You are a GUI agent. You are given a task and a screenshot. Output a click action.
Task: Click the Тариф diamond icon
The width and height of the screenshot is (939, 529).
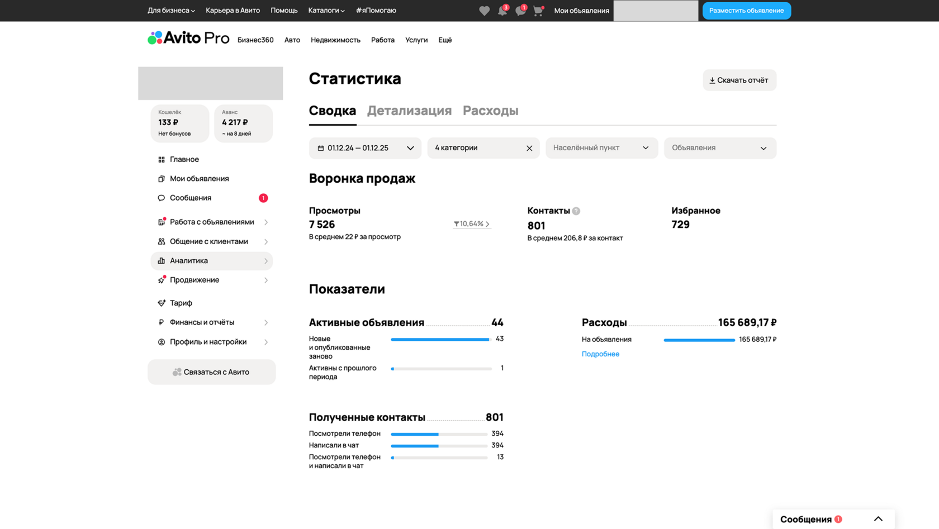click(x=162, y=303)
